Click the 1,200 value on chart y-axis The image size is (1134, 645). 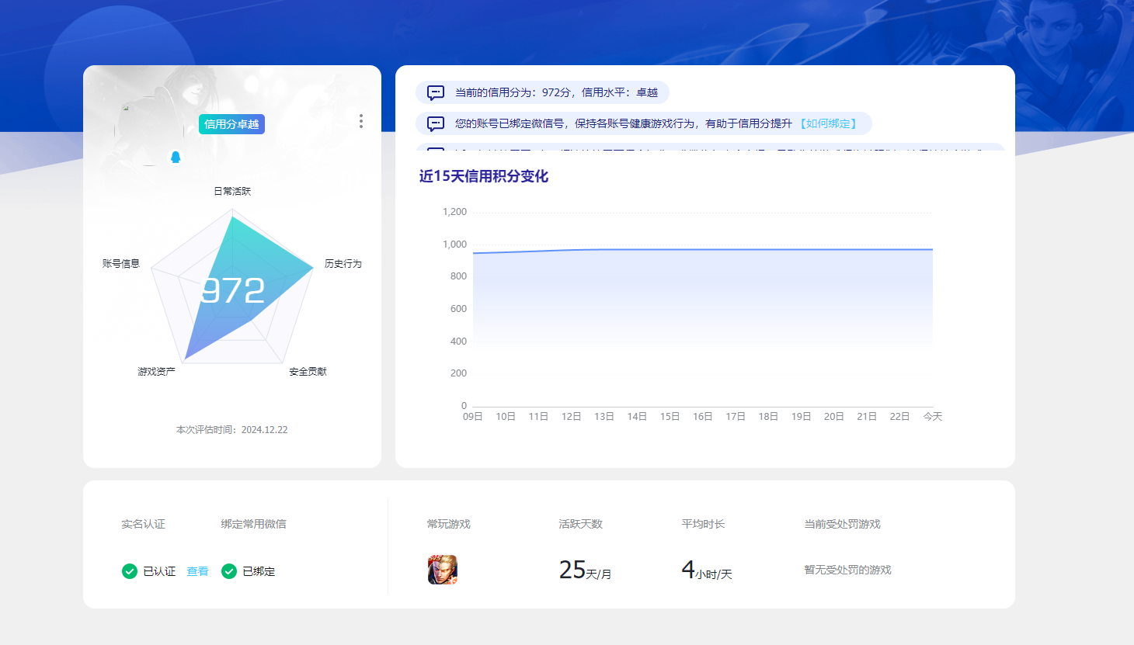pos(454,212)
